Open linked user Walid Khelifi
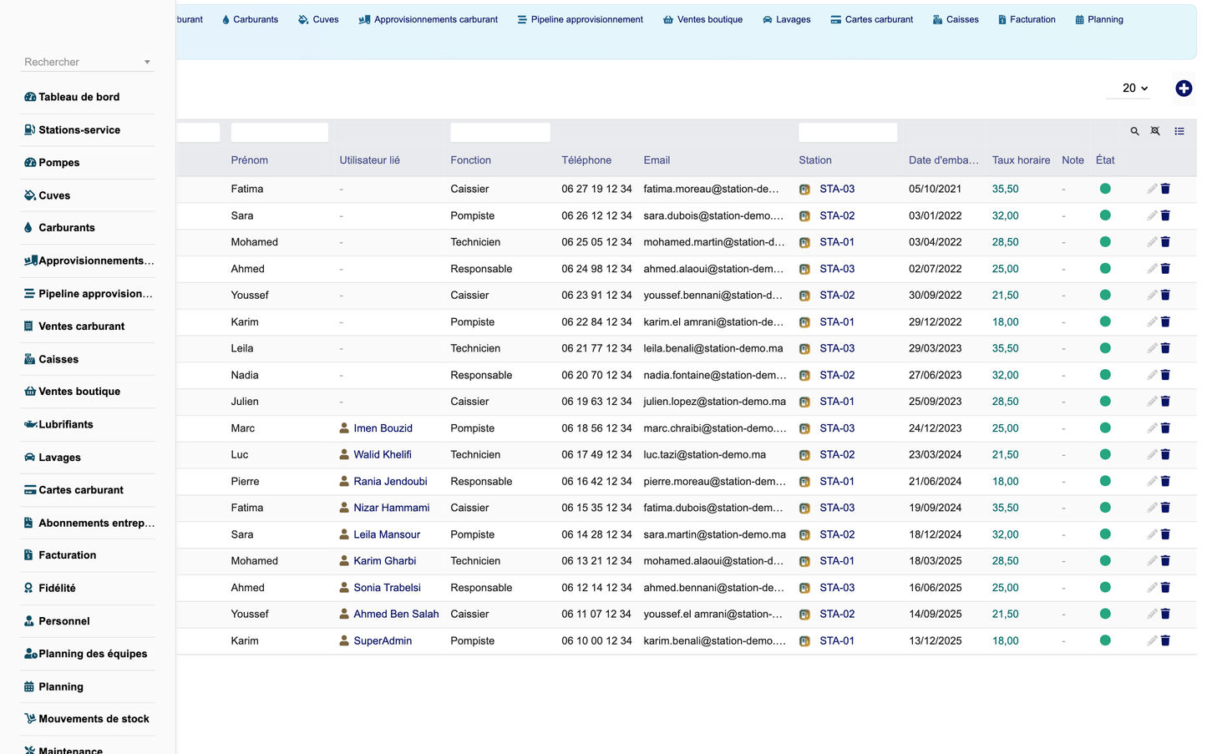This screenshot has width=1207, height=754. pyautogui.click(x=383, y=454)
